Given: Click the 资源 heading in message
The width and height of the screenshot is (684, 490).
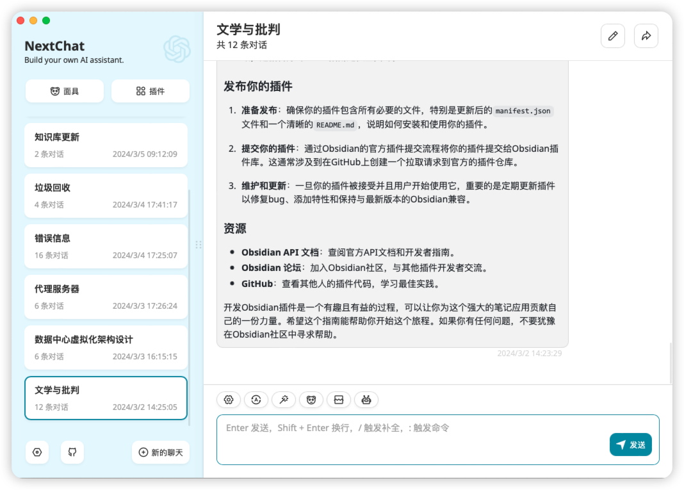Looking at the screenshot, I should (234, 229).
